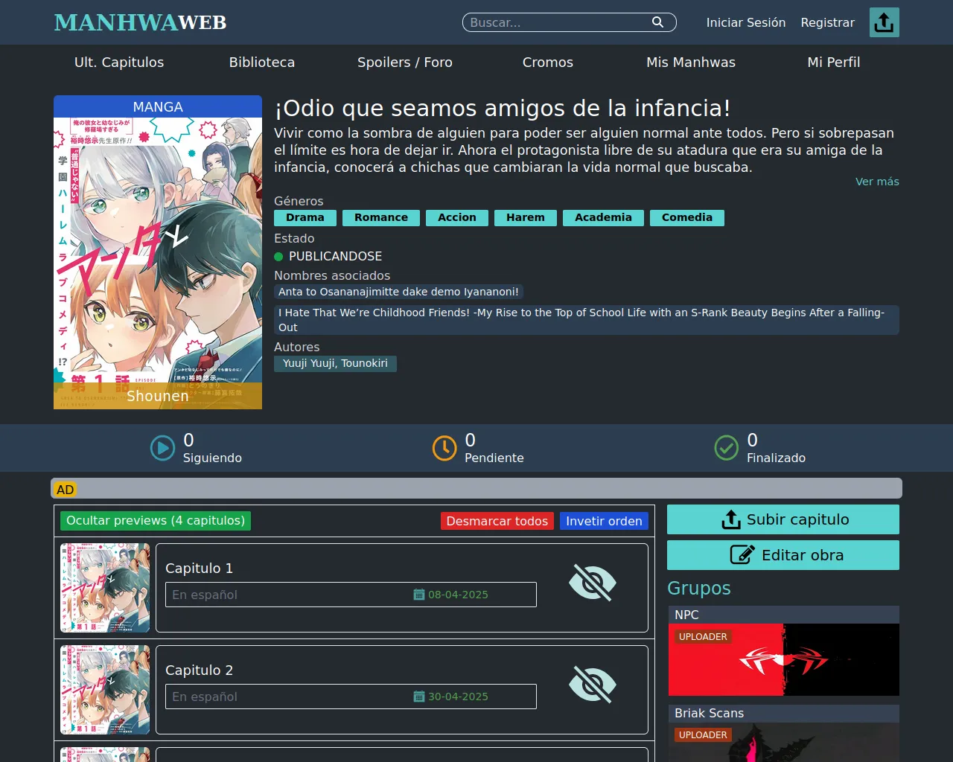Click the search magnifier icon

coord(657,22)
